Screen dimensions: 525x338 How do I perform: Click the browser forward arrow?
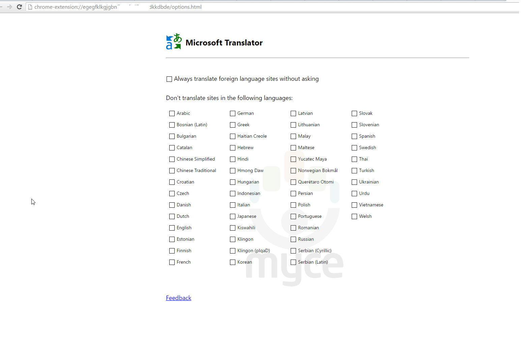click(x=9, y=7)
